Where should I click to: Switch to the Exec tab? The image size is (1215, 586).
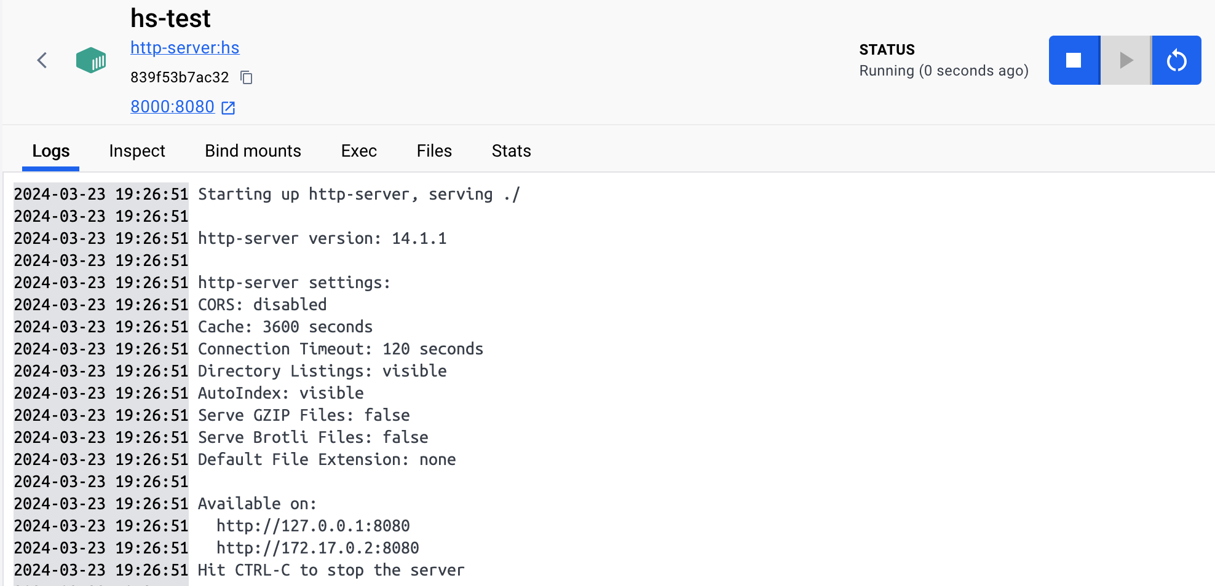click(x=359, y=151)
